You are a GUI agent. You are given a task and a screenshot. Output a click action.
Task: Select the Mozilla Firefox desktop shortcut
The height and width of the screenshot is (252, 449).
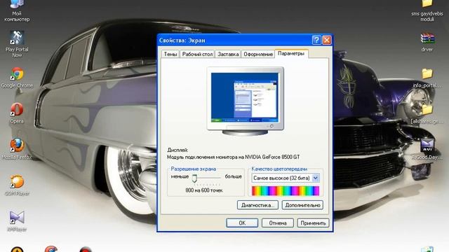click(x=17, y=149)
